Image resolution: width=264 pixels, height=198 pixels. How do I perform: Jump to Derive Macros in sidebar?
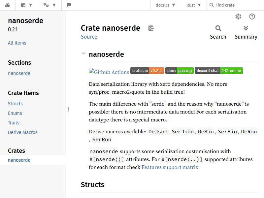coord(23,132)
